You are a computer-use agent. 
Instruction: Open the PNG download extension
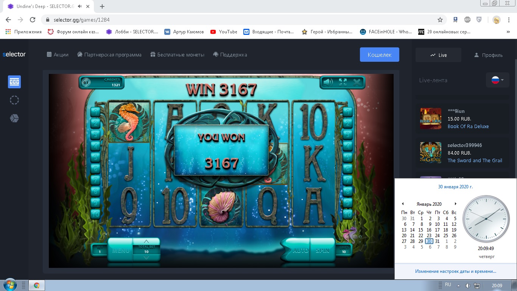tap(456, 20)
